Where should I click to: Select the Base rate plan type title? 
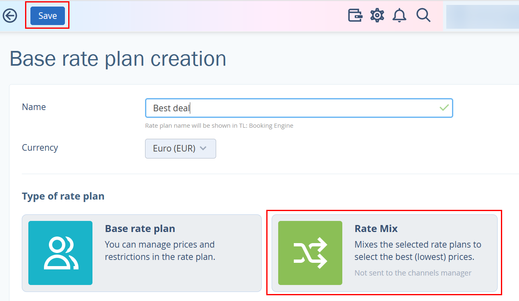pyautogui.click(x=140, y=228)
